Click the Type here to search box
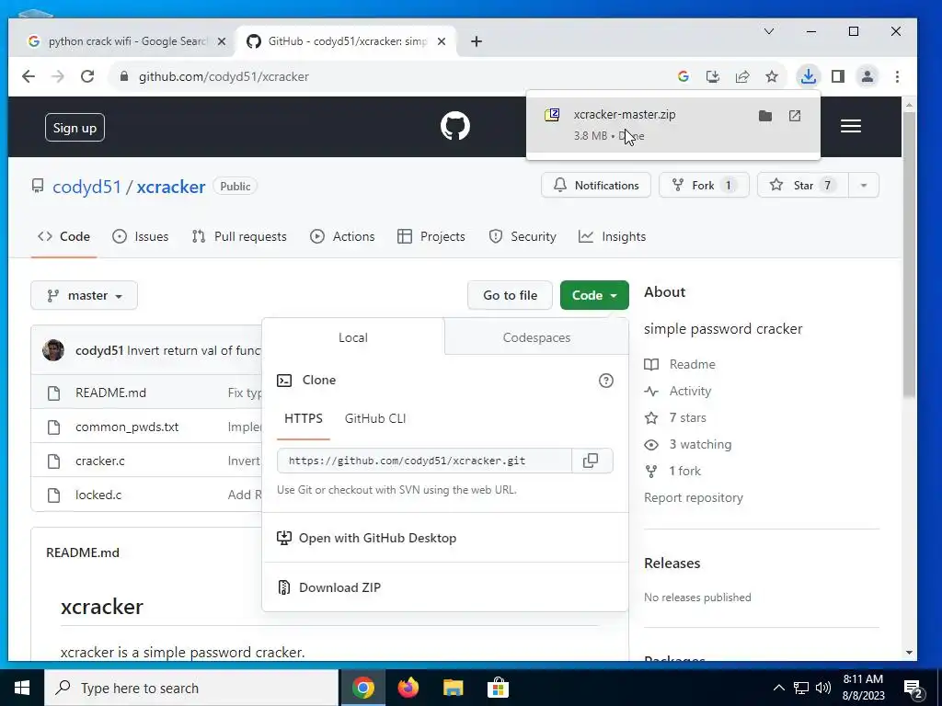Viewport: 942px width, 706px height. point(191,688)
